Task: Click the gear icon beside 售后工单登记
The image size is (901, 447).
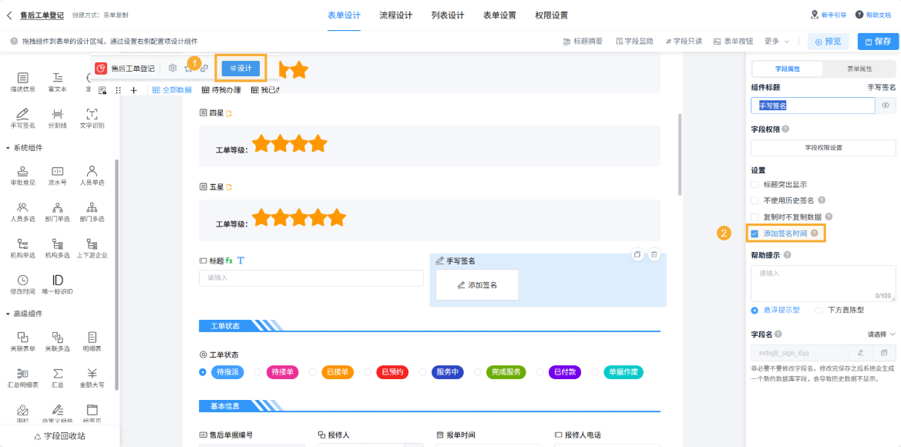Action: click(173, 68)
